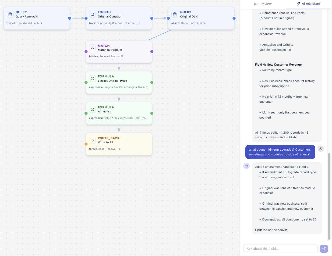Click 'Updated on the canvas.' text
Image resolution: width=332 pixels, height=256 pixels.
[272, 230]
